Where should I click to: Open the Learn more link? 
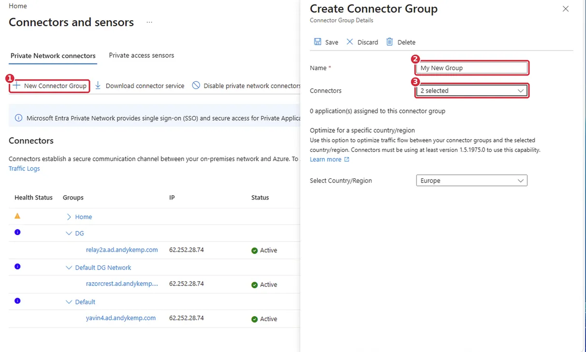tap(325, 159)
